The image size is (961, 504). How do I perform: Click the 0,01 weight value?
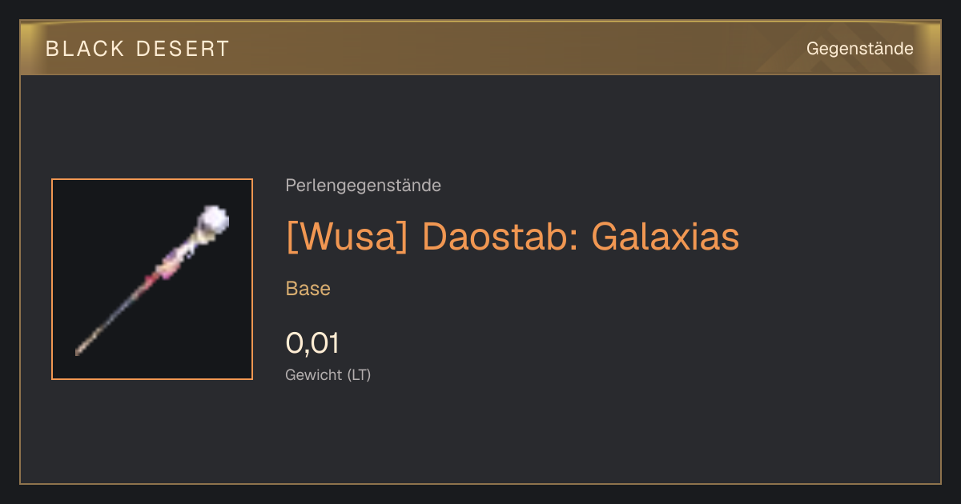click(x=312, y=343)
